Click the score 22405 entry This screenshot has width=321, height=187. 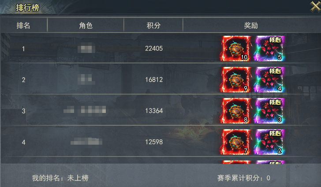click(x=154, y=49)
